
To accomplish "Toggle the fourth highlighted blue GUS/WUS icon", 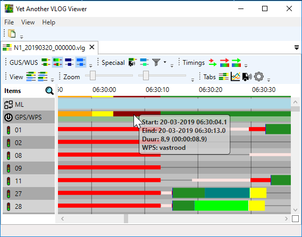I will click(x=81, y=62).
